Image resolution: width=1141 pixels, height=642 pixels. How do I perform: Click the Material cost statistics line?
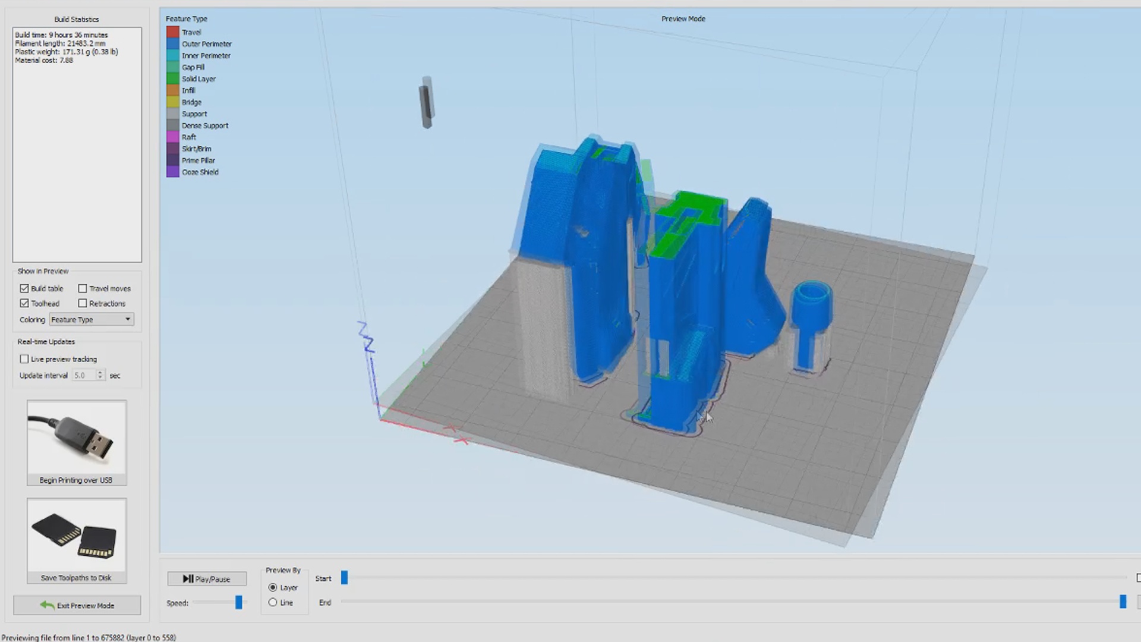point(44,60)
